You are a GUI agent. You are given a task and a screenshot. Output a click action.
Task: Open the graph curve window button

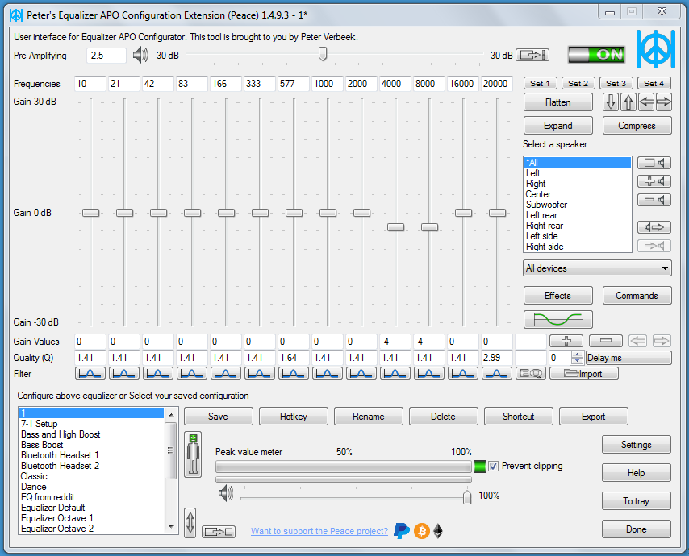coord(558,319)
